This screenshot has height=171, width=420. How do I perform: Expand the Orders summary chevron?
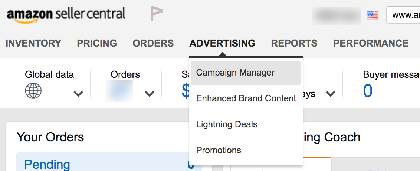click(x=150, y=94)
